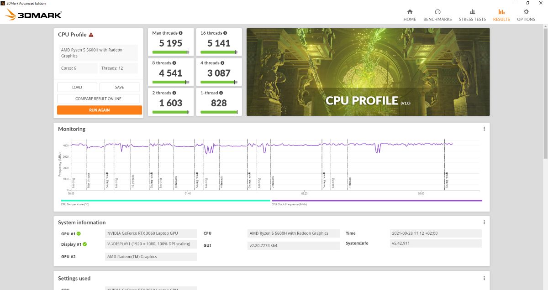Image resolution: width=548 pixels, height=290 pixels.
Task: Click the info icon next to 16 threads
Action: coord(225,33)
